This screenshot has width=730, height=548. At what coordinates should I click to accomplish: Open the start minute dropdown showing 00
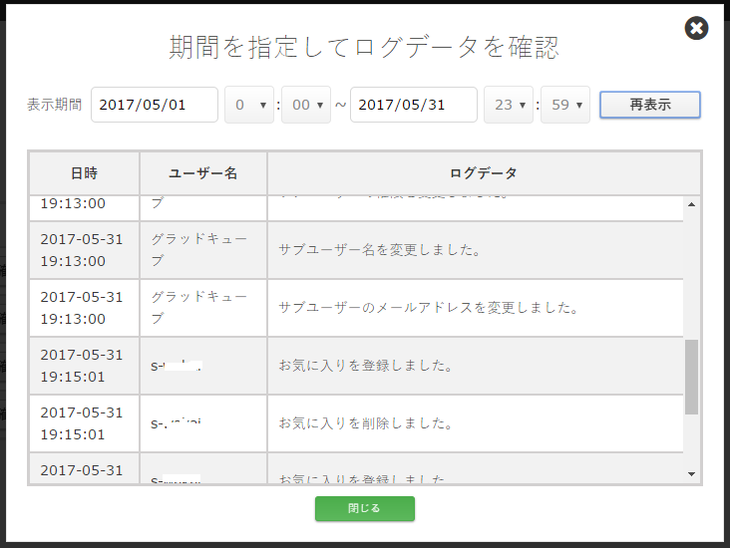pos(306,105)
